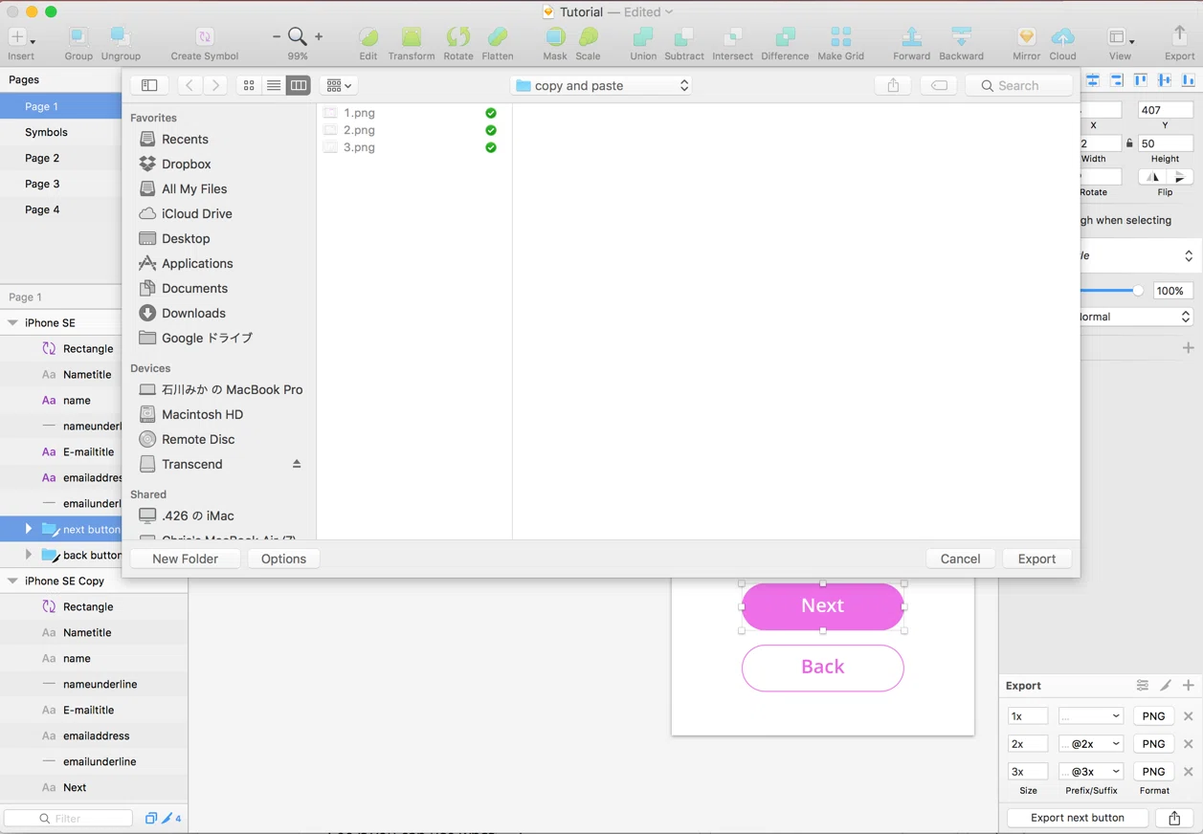Open Downloads in Favorites sidebar
1203x834 pixels.
click(x=193, y=313)
